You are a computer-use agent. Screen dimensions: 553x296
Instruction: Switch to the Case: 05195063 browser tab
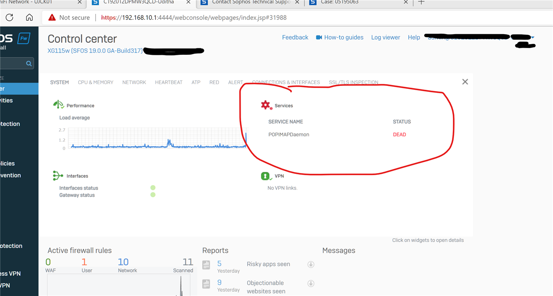click(x=358, y=2)
